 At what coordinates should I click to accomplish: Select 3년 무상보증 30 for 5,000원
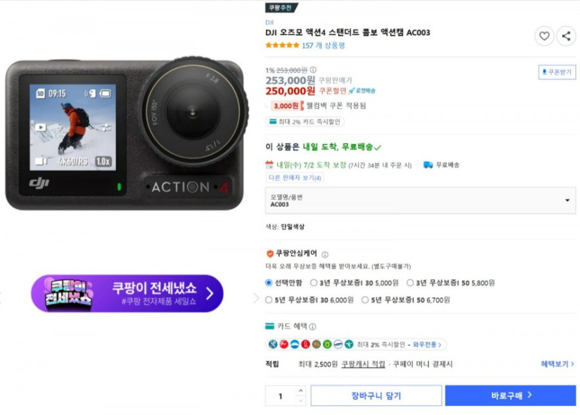click(x=315, y=283)
